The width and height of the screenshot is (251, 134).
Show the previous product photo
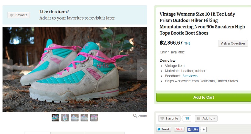[x=7, y=69]
